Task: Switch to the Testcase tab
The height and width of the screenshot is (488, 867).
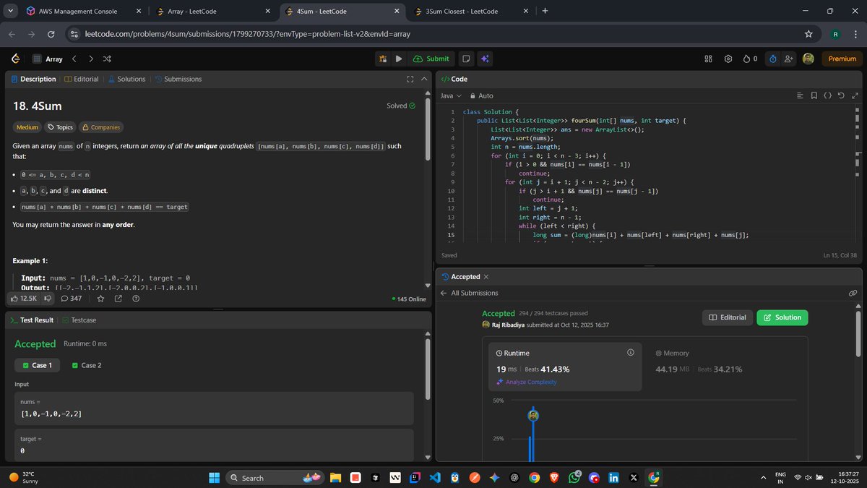Action: coord(79,320)
